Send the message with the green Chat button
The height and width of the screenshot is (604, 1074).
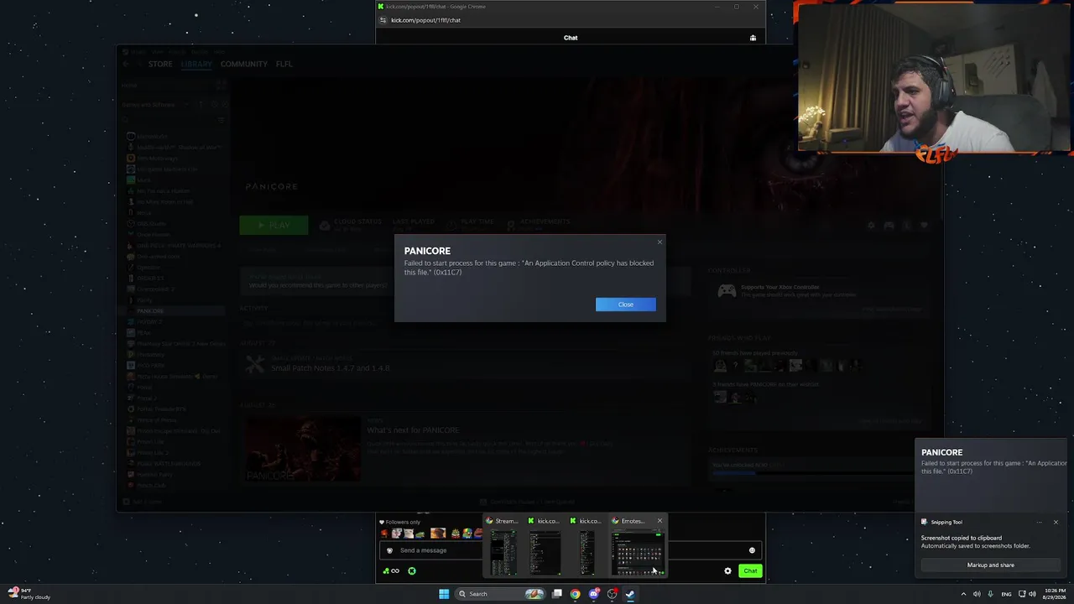[x=750, y=571]
